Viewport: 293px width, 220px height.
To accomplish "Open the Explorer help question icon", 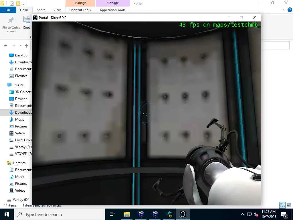I will [290, 10].
